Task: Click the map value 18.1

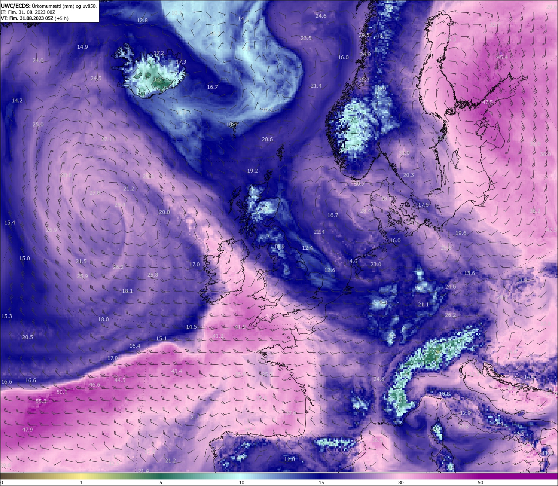Action: point(127,291)
